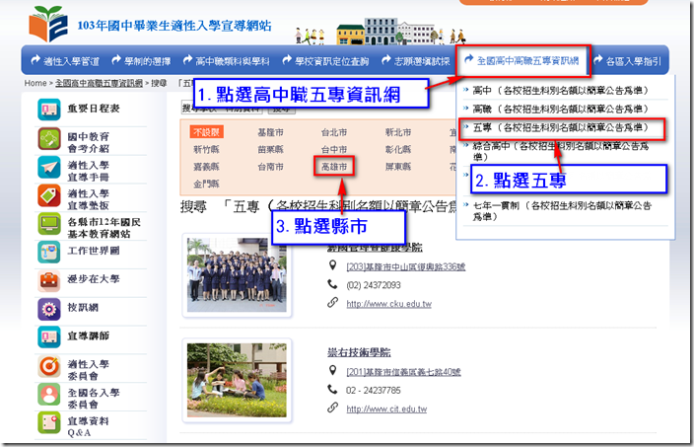Open the 重要日程表 calendar icon
694x447 pixels.
click(x=48, y=110)
